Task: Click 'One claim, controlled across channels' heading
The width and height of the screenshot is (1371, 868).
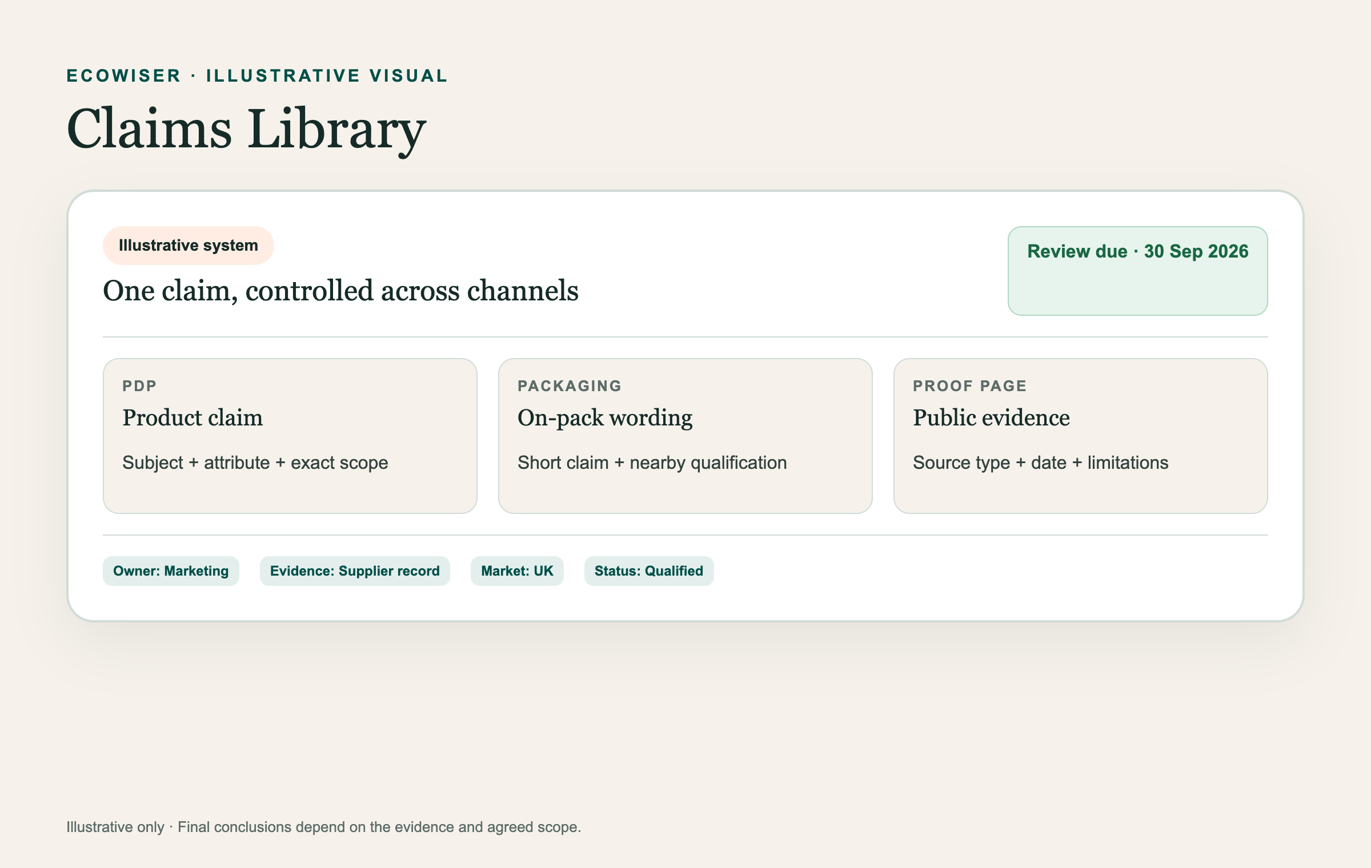Action: coord(340,291)
